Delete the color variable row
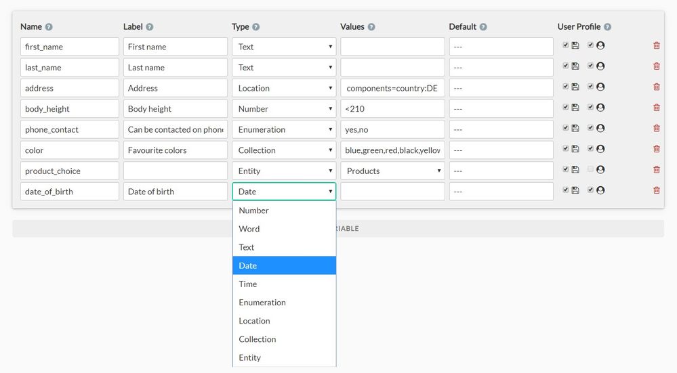The height and width of the screenshot is (373, 677). (x=656, y=149)
